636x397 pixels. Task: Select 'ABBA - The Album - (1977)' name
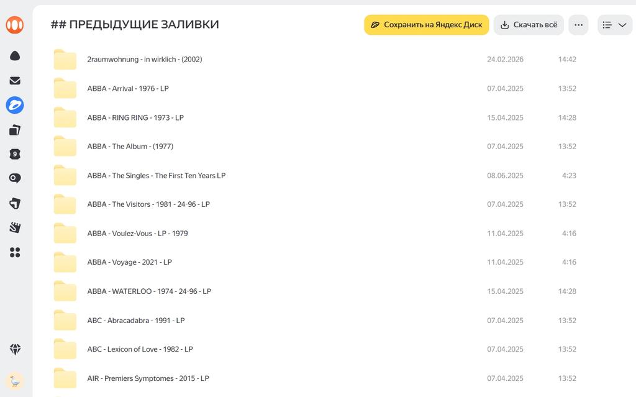(x=130, y=147)
